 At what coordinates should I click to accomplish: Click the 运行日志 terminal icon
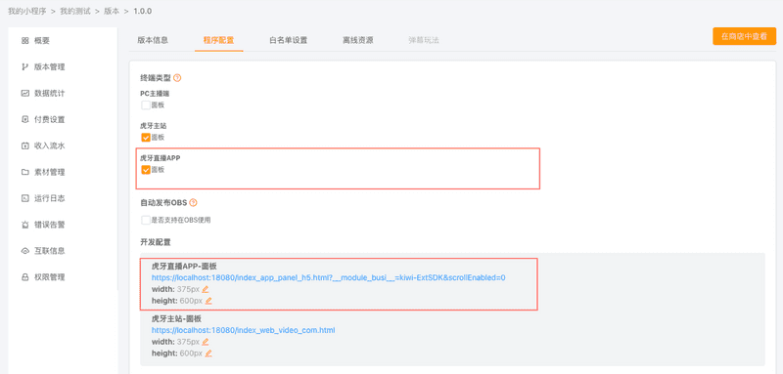point(24,198)
